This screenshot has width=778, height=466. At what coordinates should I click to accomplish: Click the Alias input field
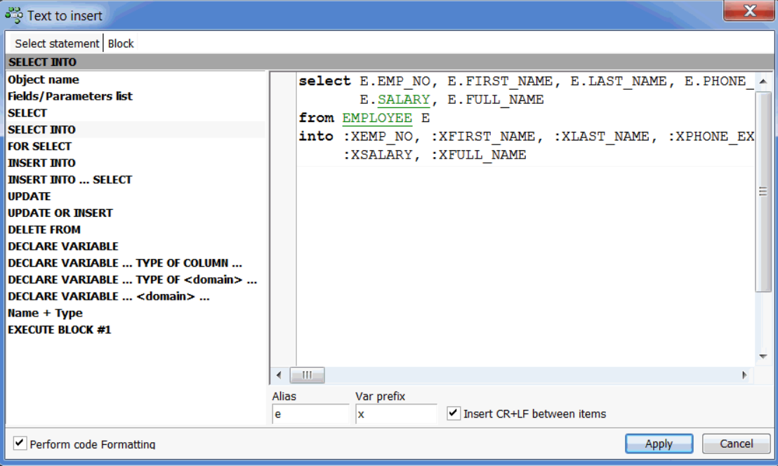310,414
